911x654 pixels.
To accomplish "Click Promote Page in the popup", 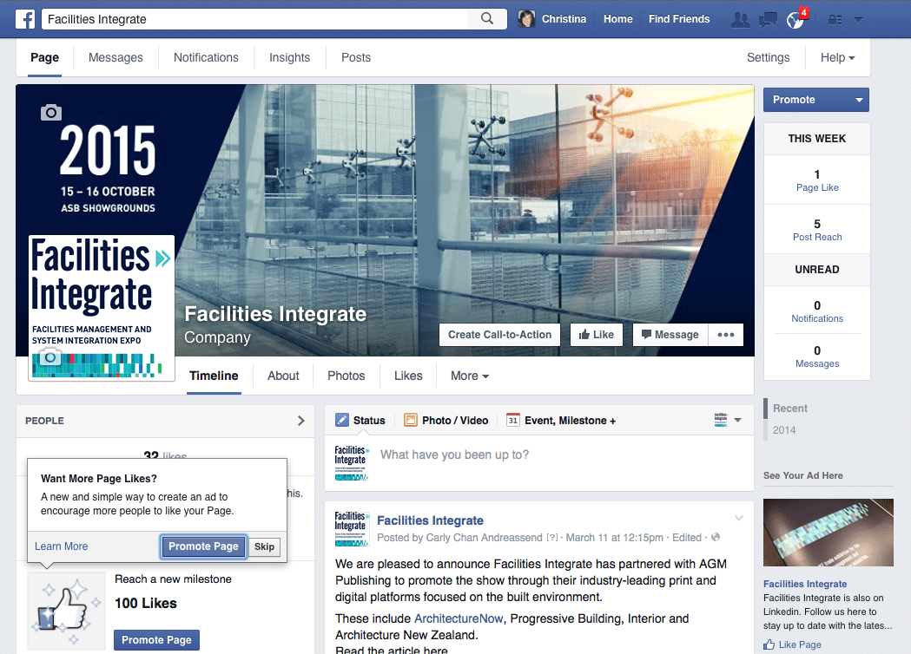I will [203, 546].
